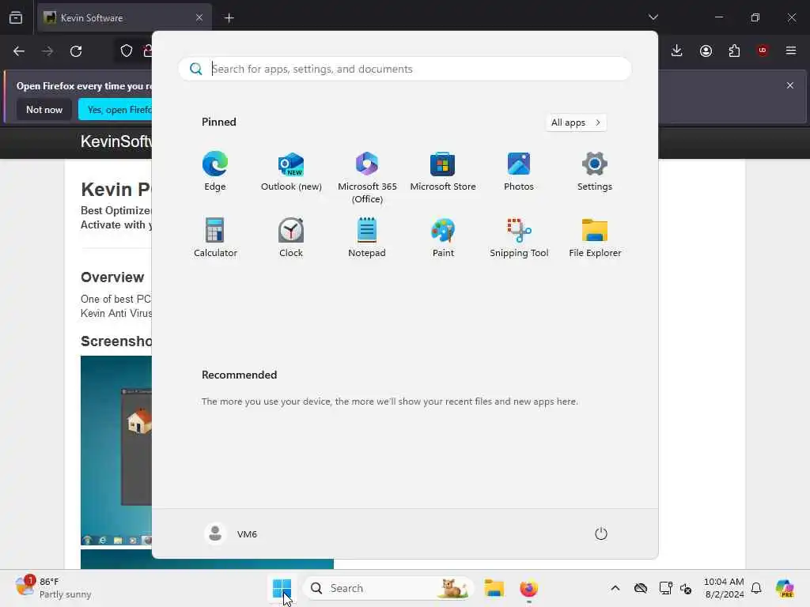Image resolution: width=810 pixels, height=607 pixels.
Task: Click Yes, open Firefox button
Action: (x=115, y=109)
